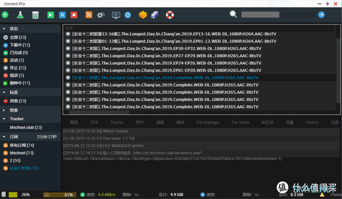Click the magnifier search icon
Screen dimensions: 342x199
tap(233, 15)
